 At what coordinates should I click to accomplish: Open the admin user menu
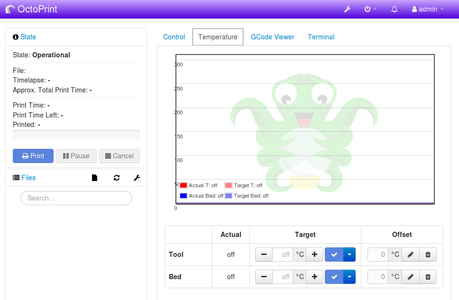click(427, 9)
